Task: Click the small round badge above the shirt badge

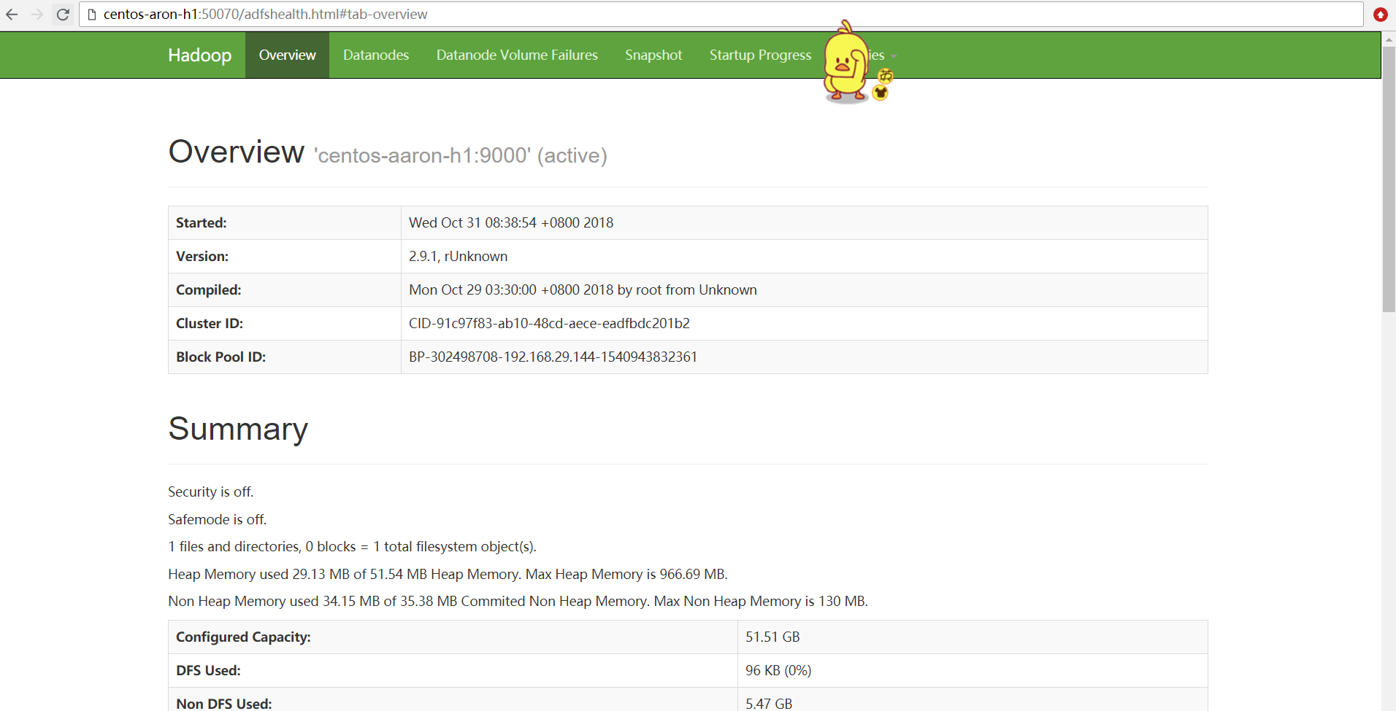Action: (886, 76)
